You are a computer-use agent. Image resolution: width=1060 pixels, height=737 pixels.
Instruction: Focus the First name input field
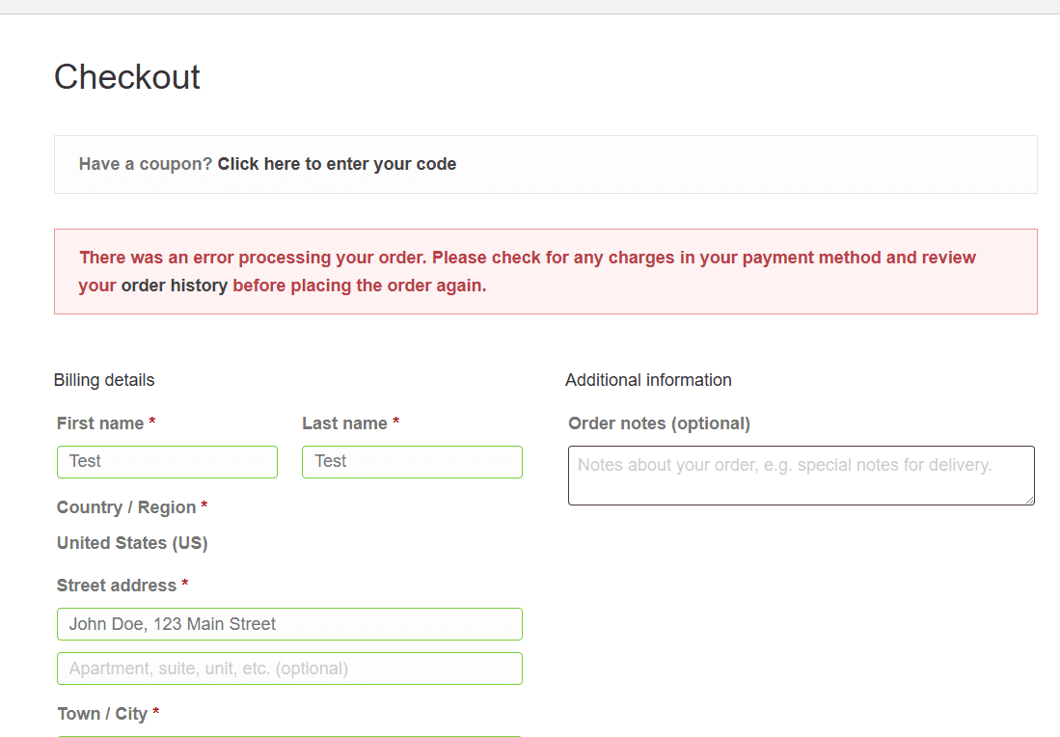tap(167, 462)
